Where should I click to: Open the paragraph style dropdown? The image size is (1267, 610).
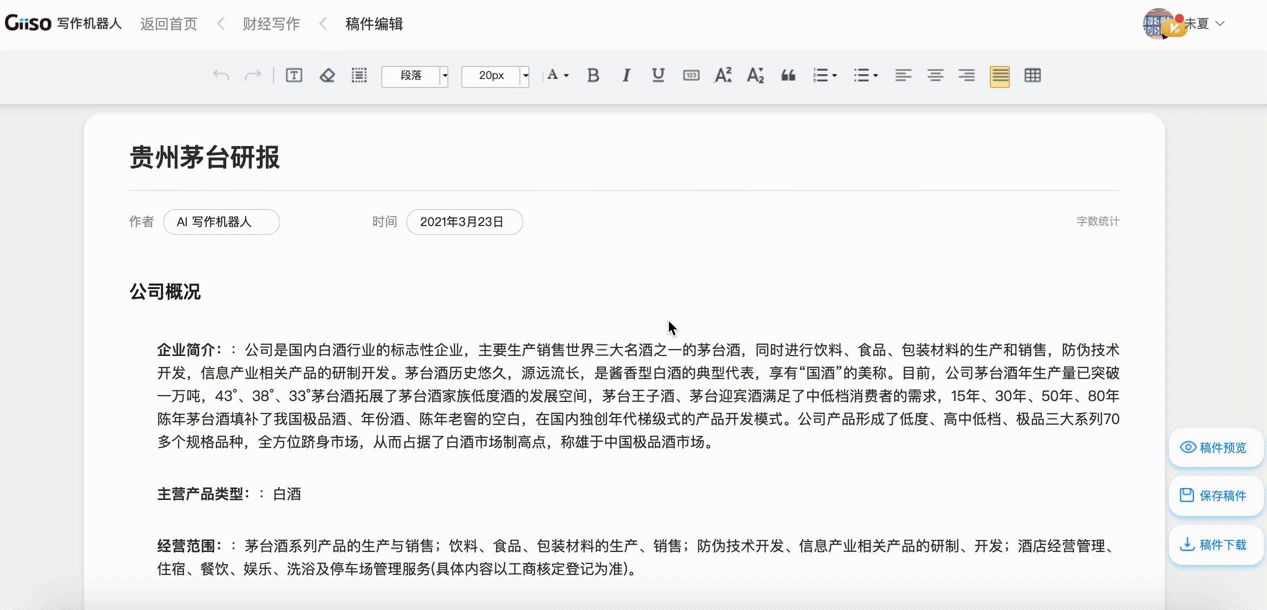pyautogui.click(x=415, y=76)
